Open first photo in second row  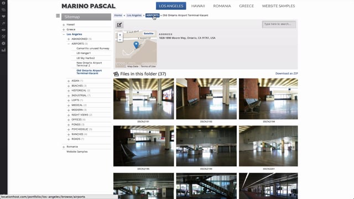[x=144, y=146]
